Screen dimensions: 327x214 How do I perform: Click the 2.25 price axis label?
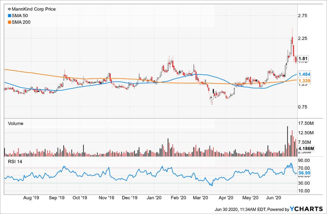(x=303, y=38)
